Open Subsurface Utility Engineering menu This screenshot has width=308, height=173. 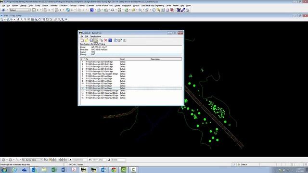pos(153,5)
